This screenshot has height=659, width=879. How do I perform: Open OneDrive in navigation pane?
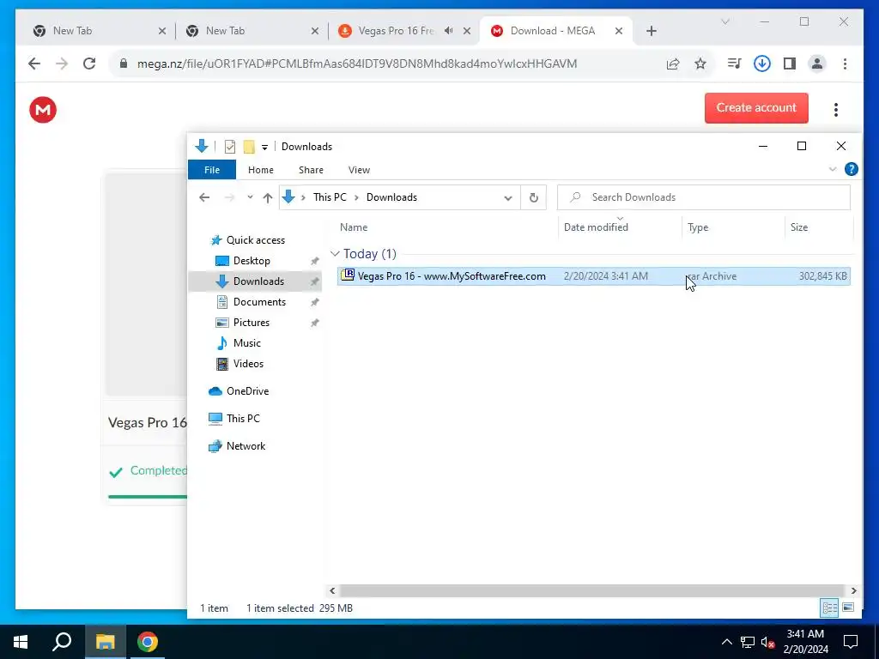(x=247, y=391)
